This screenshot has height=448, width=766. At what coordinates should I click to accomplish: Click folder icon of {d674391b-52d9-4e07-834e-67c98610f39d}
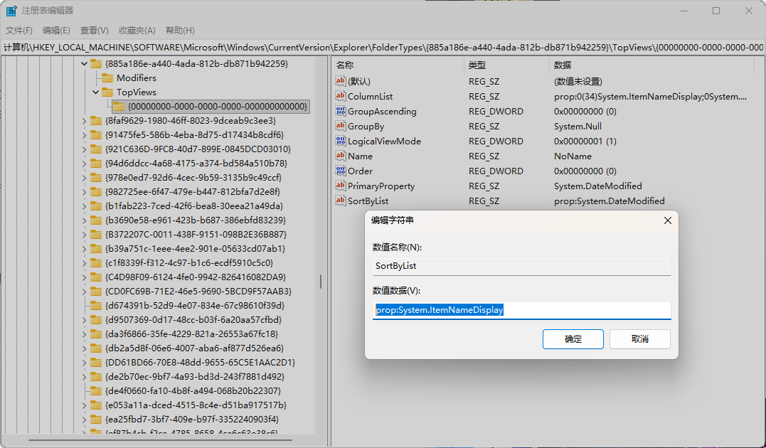96,305
